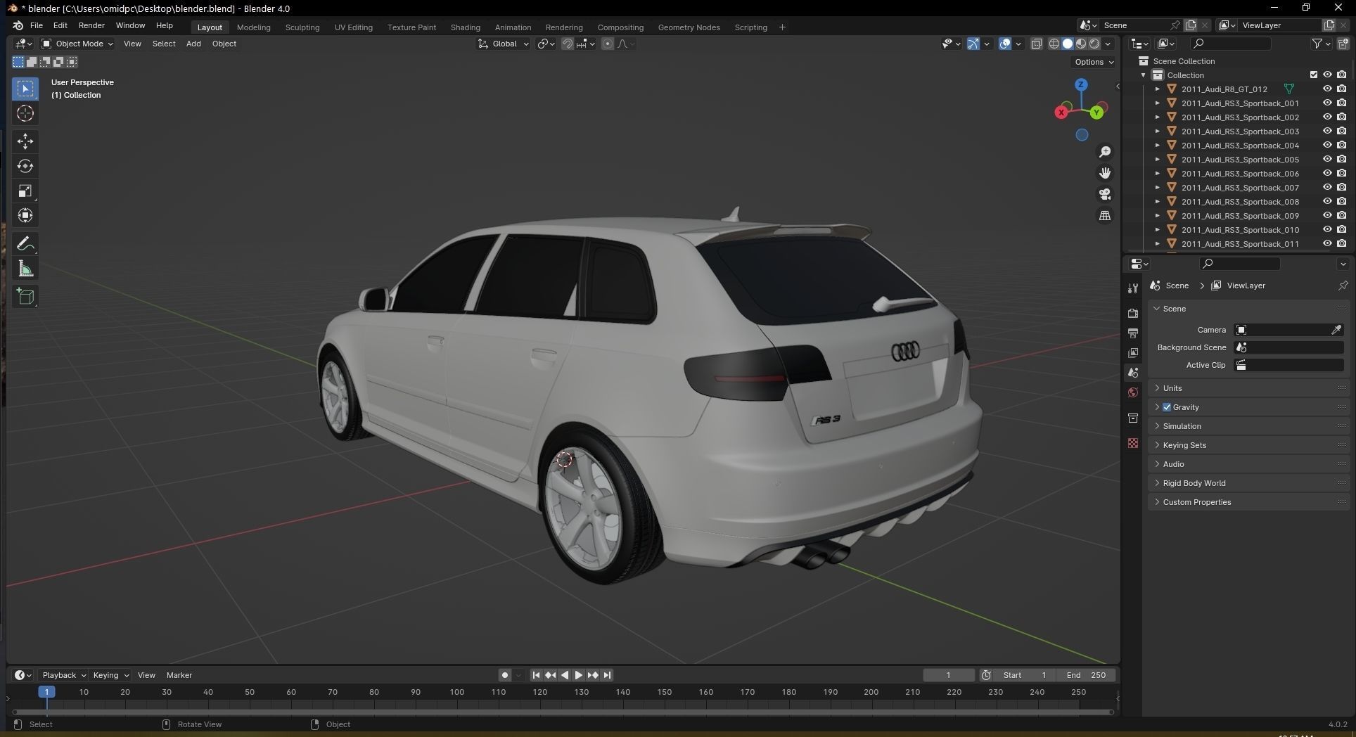This screenshot has width=1356, height=737.
Task: Hide 2011_Audi_R8_GT_012 in viewport
Action: tap(1327, 89)
